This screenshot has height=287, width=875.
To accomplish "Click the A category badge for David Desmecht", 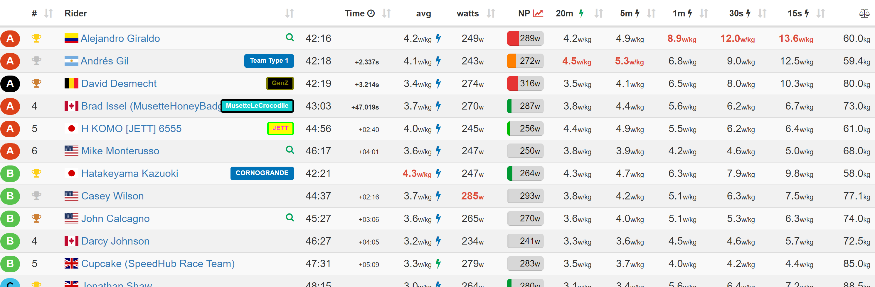I will (x=10, y=84).
